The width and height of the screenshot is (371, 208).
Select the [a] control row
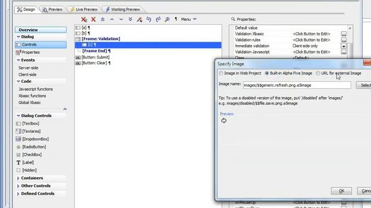(x=148, y=28)
